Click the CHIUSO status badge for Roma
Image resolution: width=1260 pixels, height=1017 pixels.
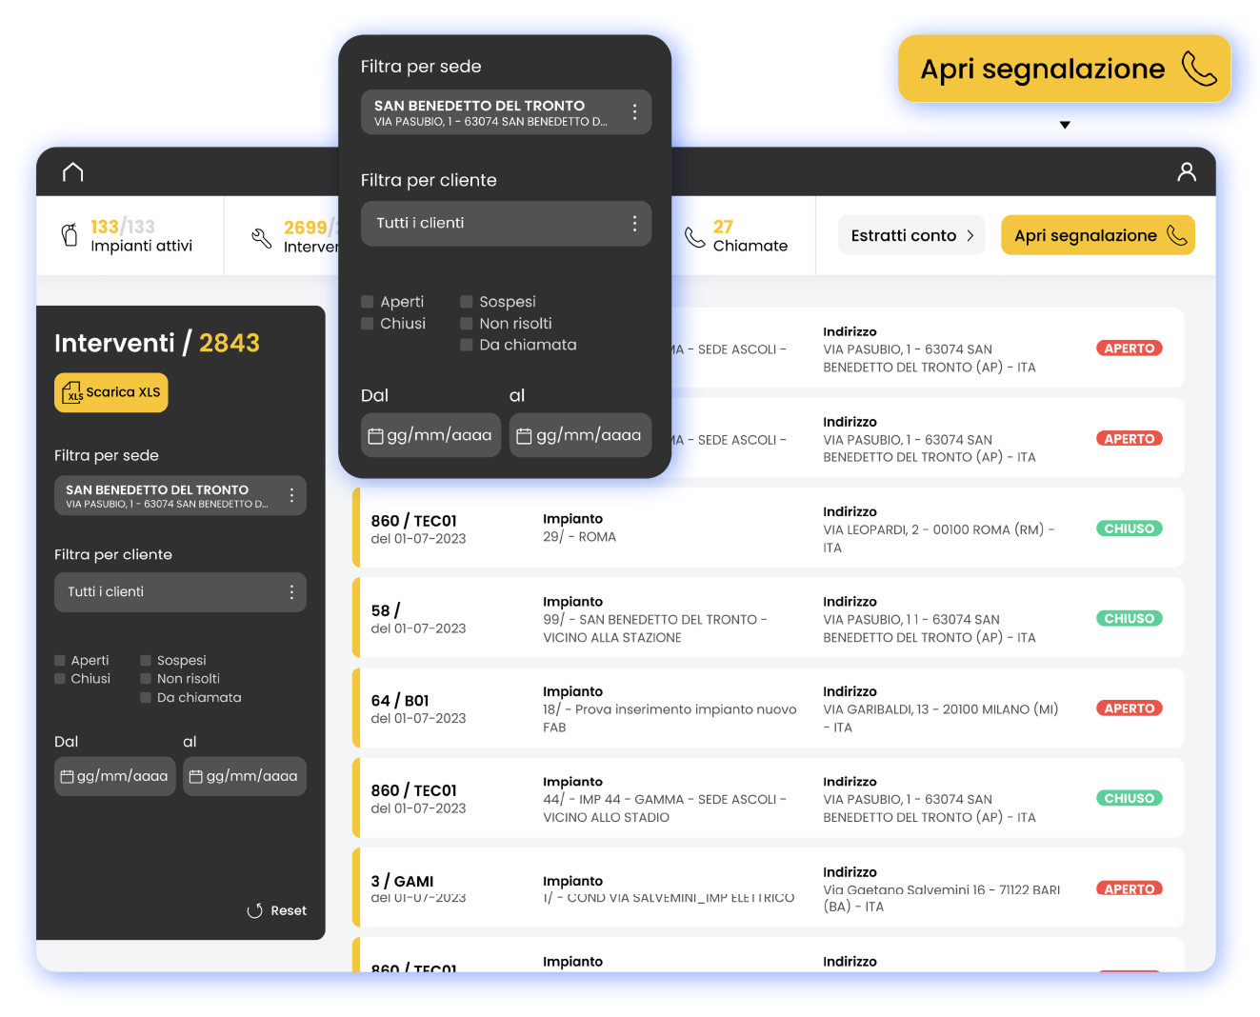pos(1129,528)
